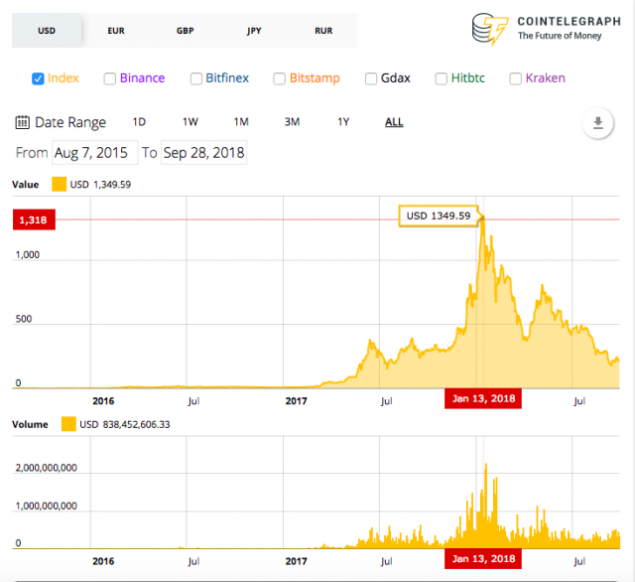The width and height of the screenshot is (635, 582).
Task: Click the Index label text
Action: (63, 78)
